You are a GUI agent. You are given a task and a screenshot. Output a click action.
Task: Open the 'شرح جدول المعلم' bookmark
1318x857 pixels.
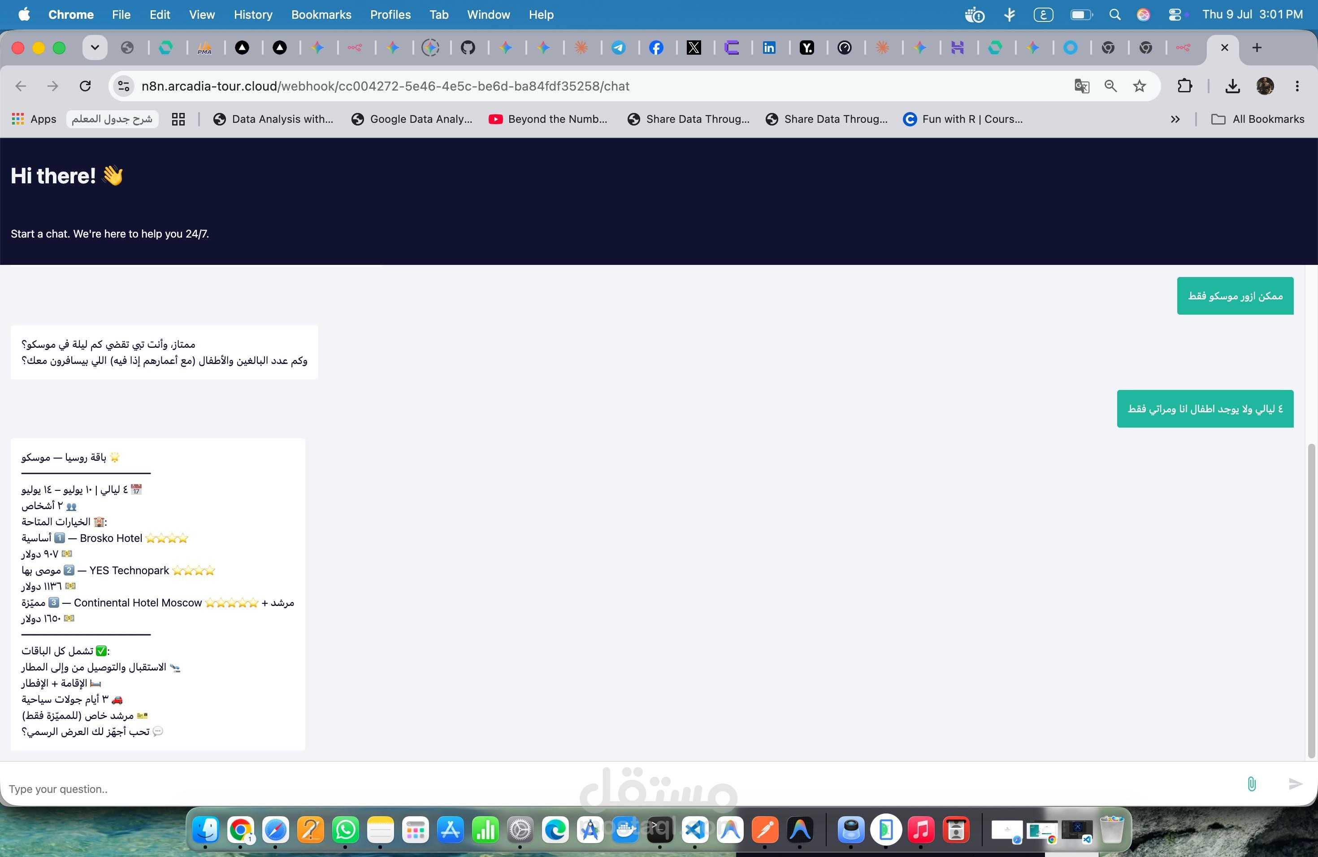coord(113,119)
